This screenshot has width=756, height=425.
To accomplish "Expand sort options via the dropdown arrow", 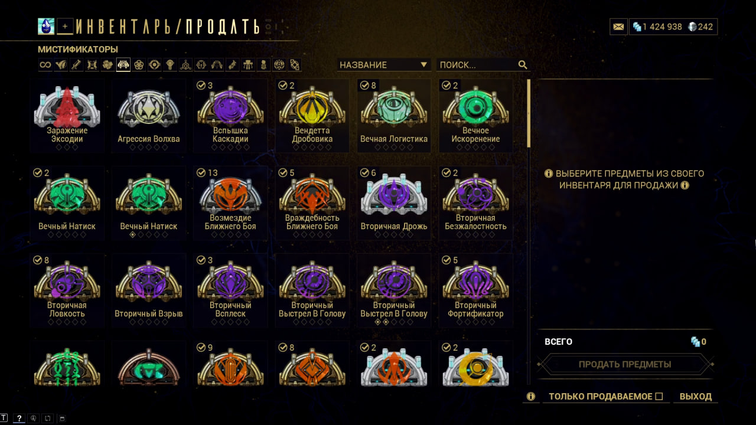I will pos(423,65).
